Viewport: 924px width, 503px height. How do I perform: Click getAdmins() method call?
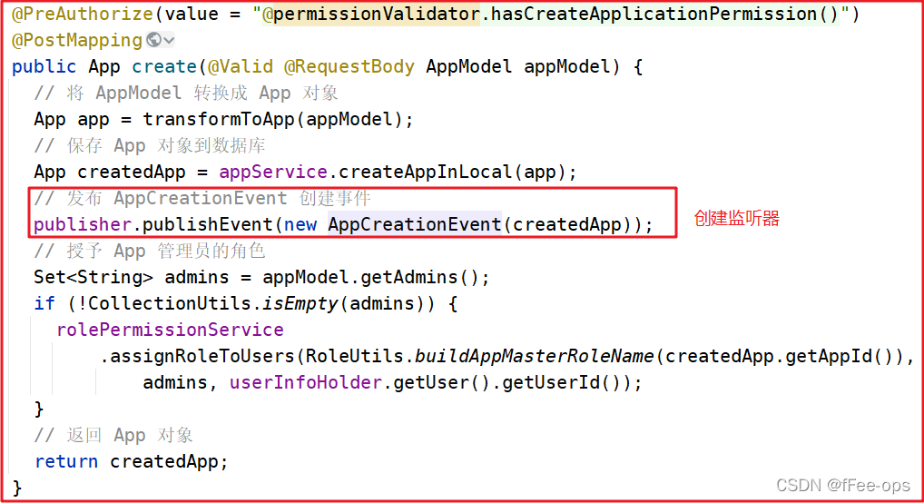click(419, 277)
